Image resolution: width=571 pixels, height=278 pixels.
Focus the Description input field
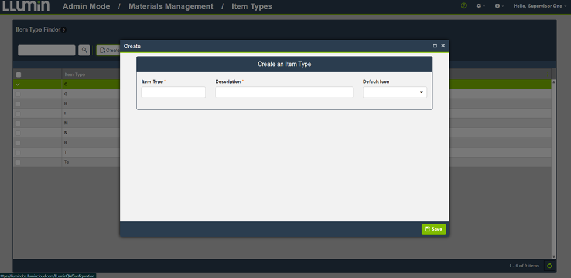pyautogui.click(x=284, y=92)
